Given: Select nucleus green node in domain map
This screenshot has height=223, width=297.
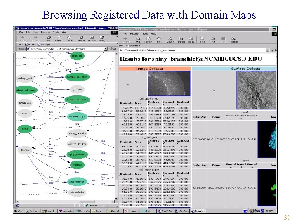Looking at the screenshot, I should click(x=77, y=165).
